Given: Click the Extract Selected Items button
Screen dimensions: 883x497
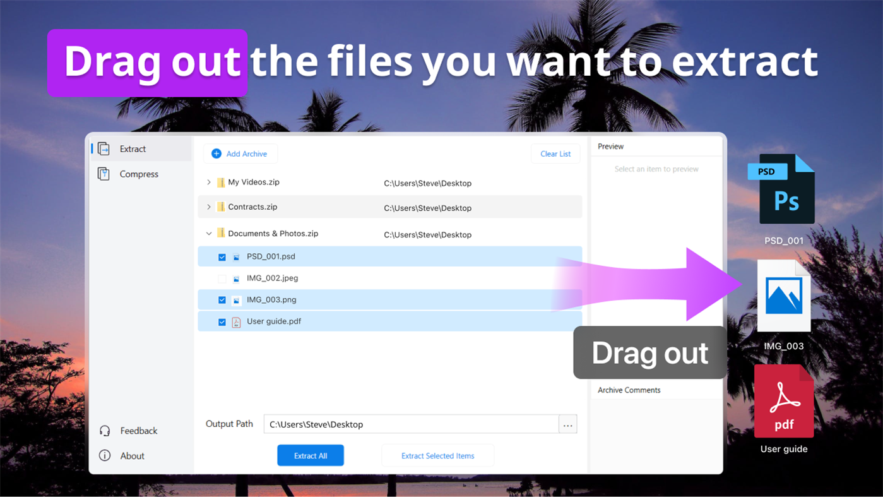Looking at the screenshot, I should click(x=437, y=455).
